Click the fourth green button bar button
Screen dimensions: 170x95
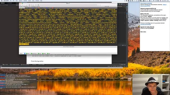(x=44, y=53)
